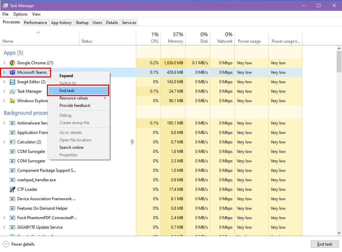This screenshot has height=252, width=342.
Task: Open the Startup tab
Action: point(82,23)
